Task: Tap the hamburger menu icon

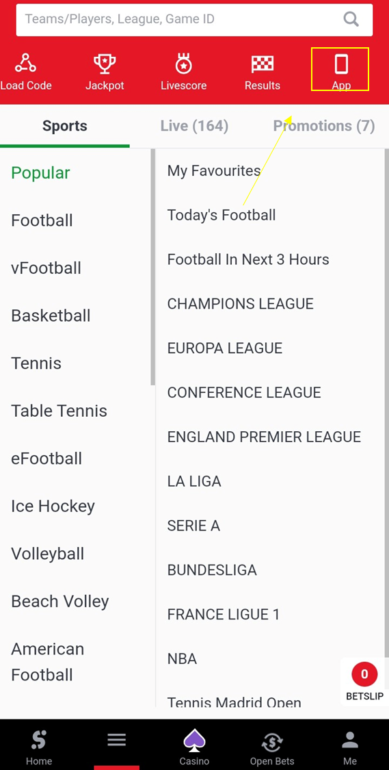Action: point(117,740)
